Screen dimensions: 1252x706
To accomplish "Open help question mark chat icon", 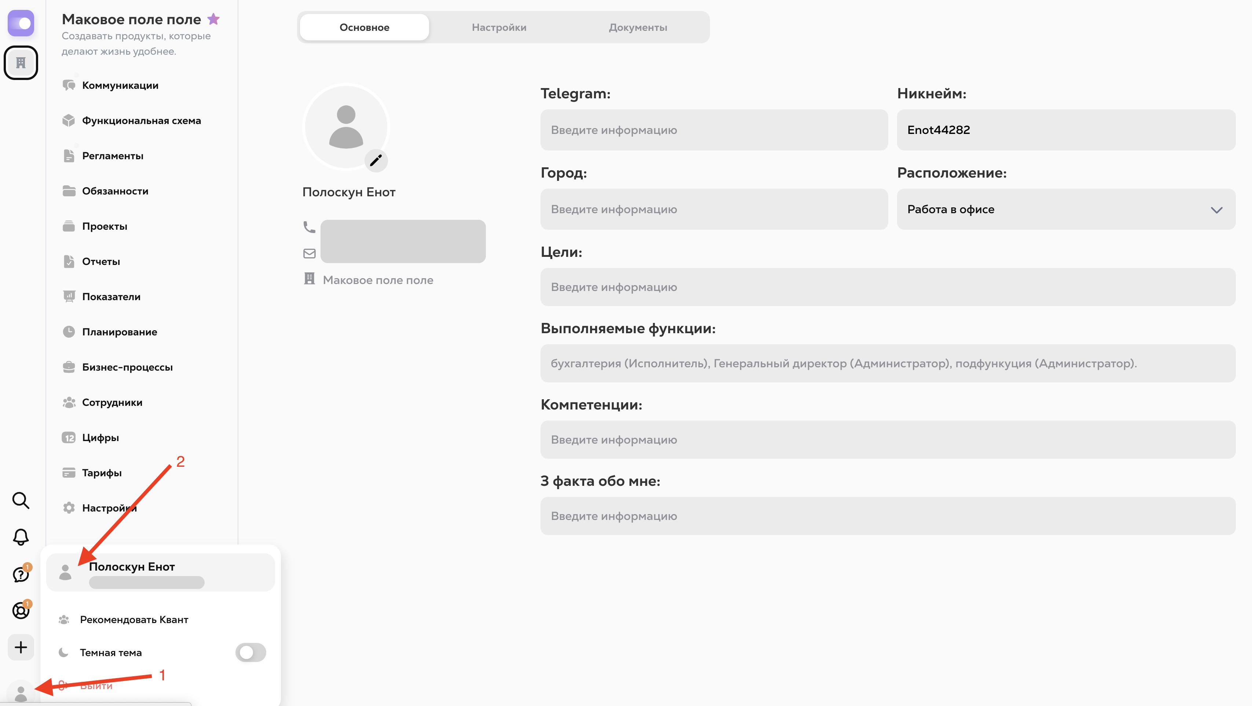I will coord(21,574).
